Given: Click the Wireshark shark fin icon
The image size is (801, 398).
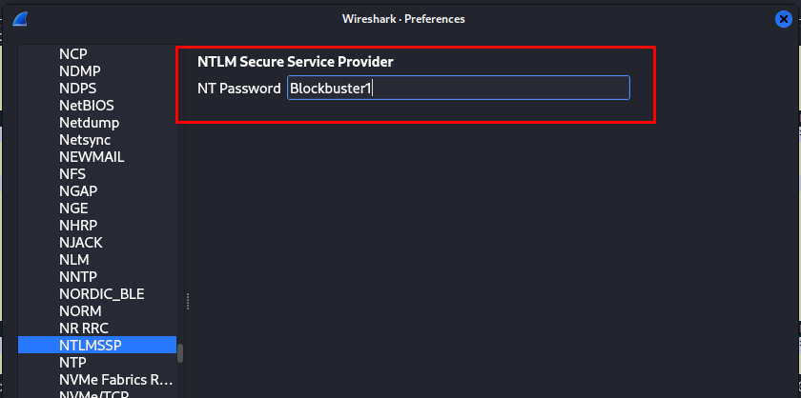Looking at the screenshot, I should point(21,19).
